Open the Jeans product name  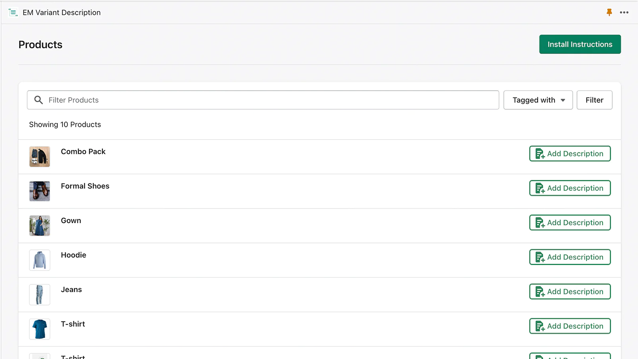pyautogui.click(x=71, y=290)
